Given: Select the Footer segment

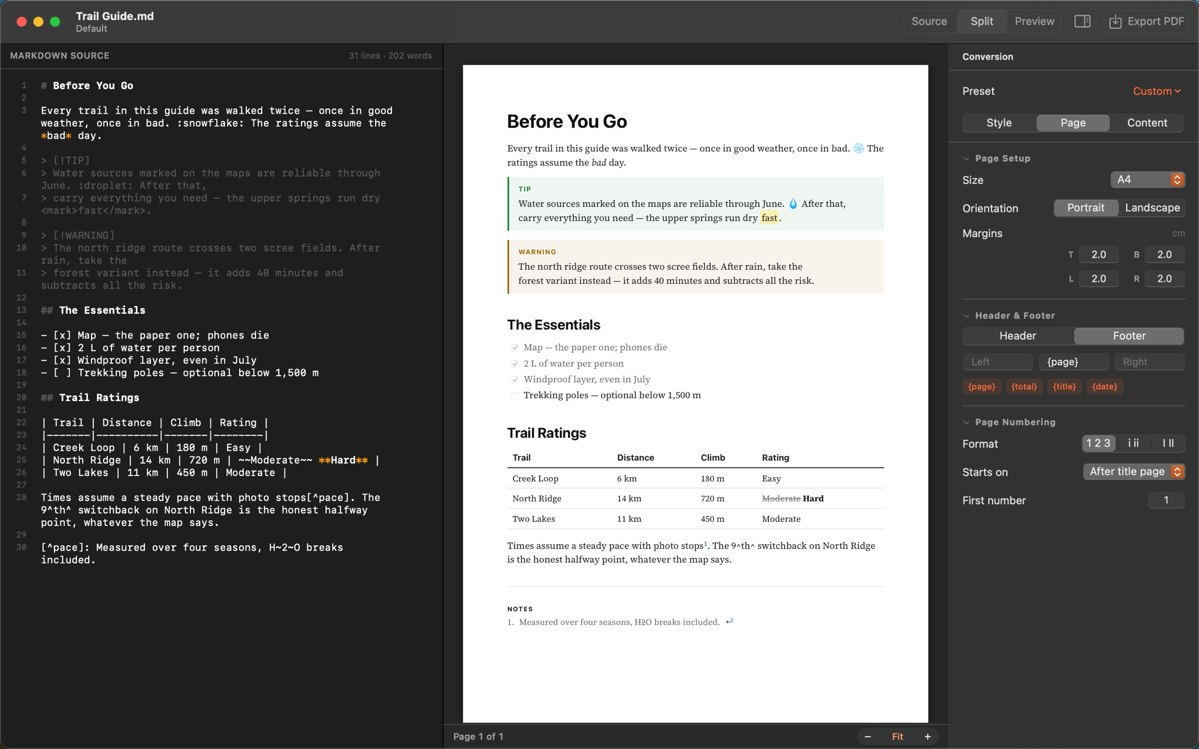Looking at the screenshot, I should pos(1129,336).
